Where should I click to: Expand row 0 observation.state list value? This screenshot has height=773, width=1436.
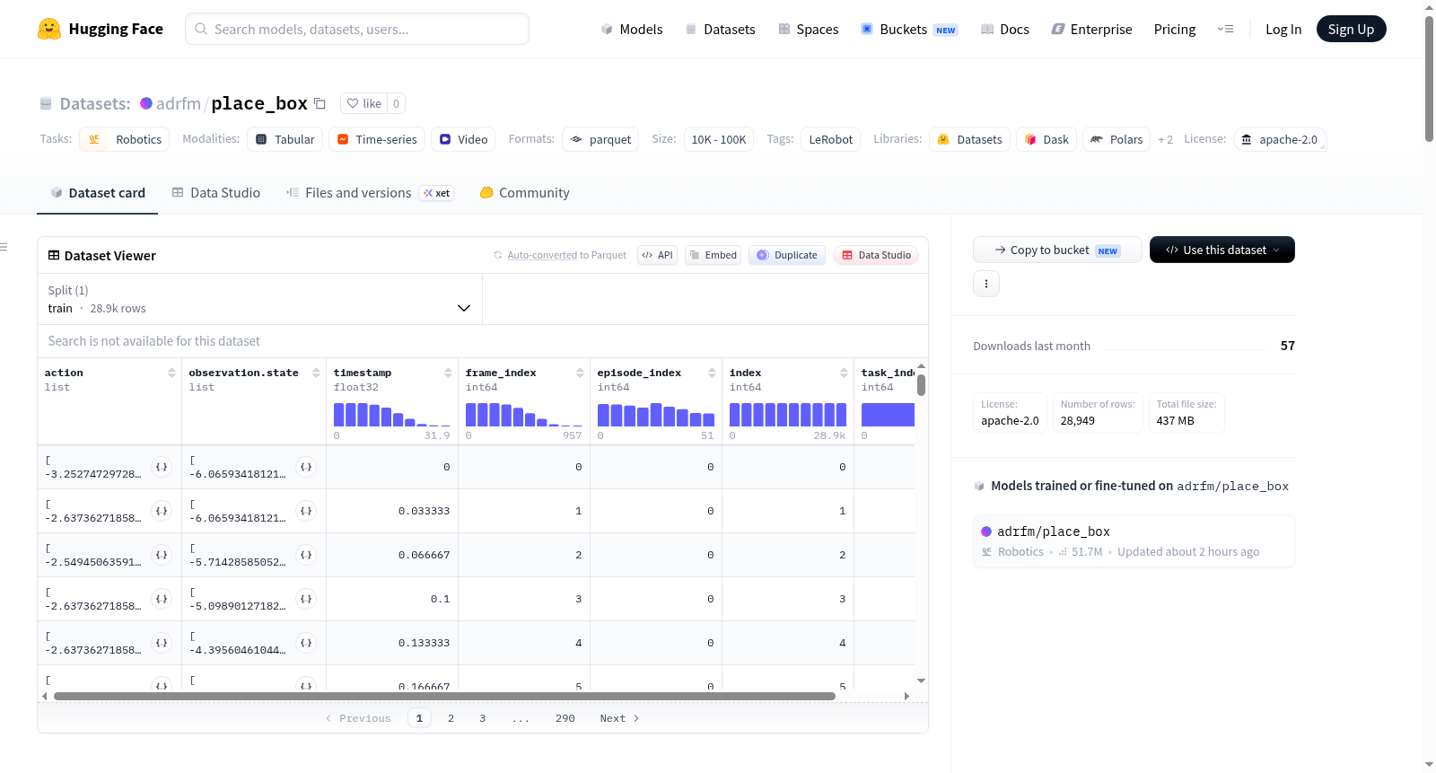click(306, 467)
